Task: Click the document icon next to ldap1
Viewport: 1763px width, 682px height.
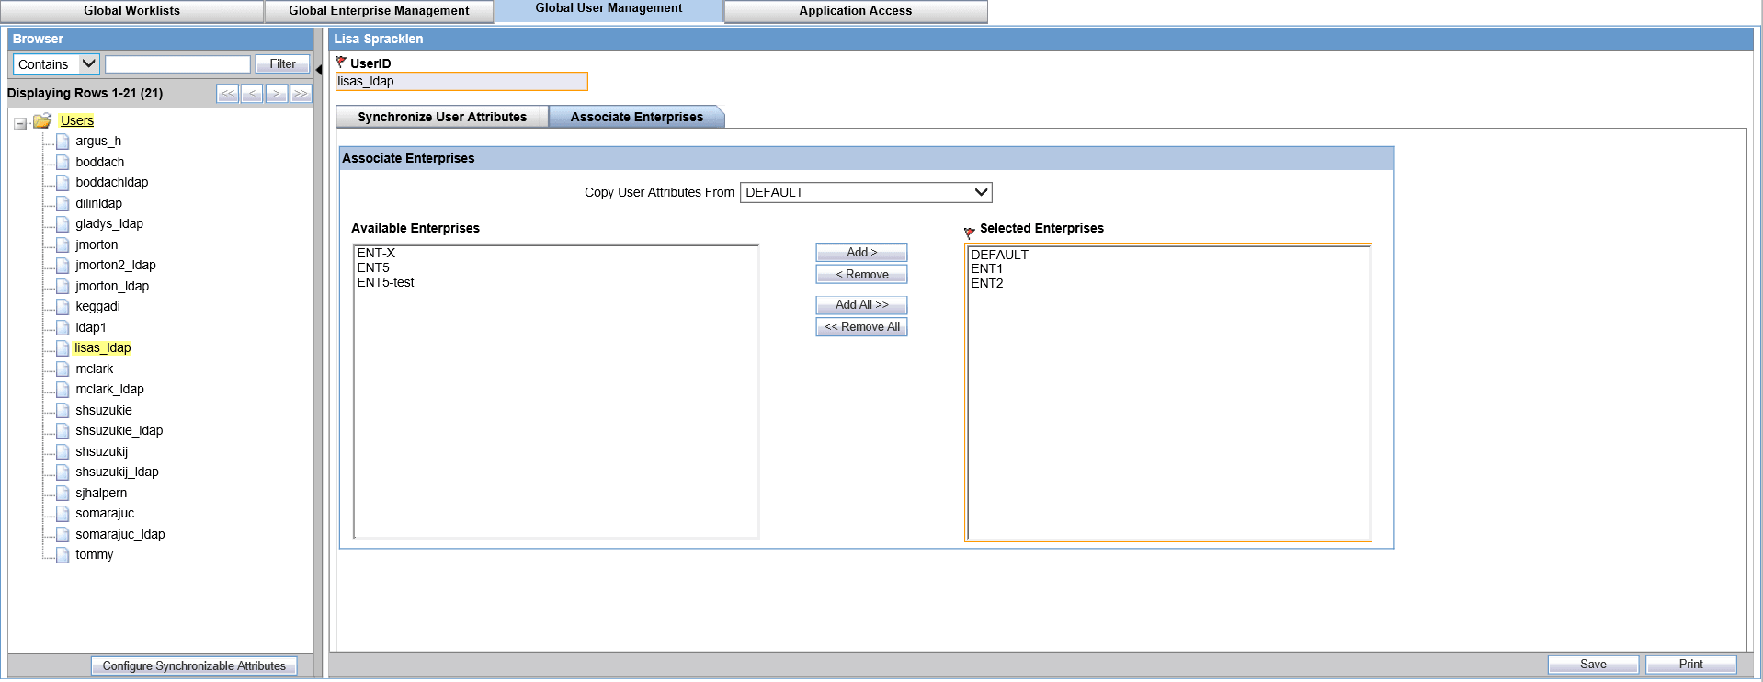Action: pyautogui.click(x=63, y=327)
